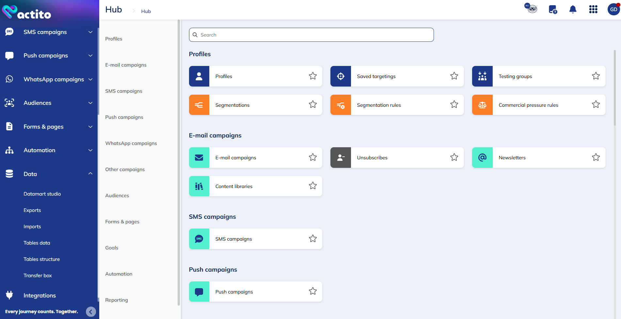Click the Content libraries books icon
This screenshot has height=319, width=621.
click(199, 186)
